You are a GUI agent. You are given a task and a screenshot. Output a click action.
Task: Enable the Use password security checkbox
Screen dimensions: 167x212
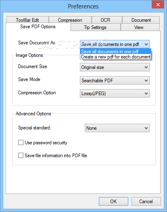(x=21, y=143)
